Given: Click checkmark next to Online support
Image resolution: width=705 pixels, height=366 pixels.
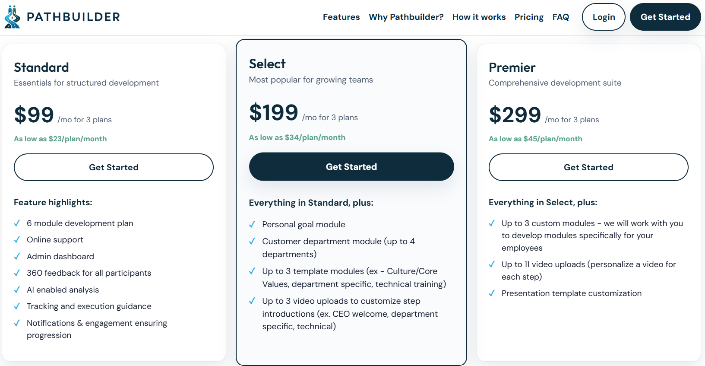Looking at the screenshot, I should (17, 239).
